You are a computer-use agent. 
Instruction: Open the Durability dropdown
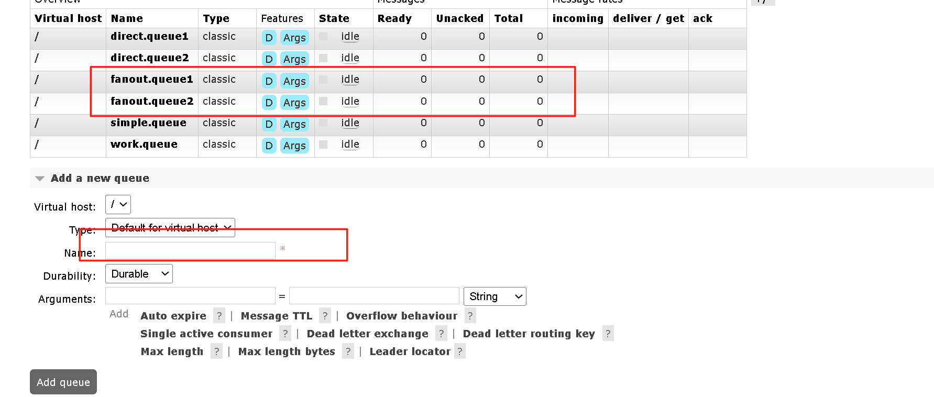(x=139, y=274)
